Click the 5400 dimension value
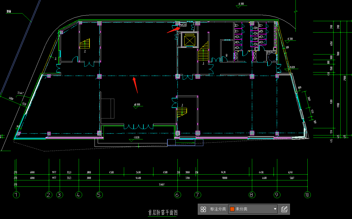 tap(138, 172)
